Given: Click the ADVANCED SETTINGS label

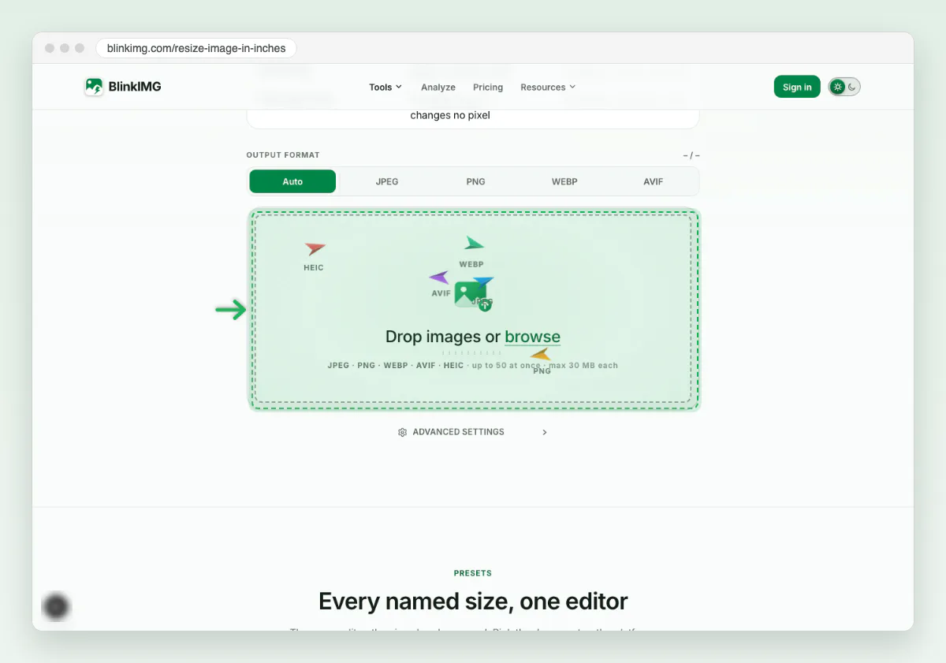Looking at the screenshot, I should point(458,432).
